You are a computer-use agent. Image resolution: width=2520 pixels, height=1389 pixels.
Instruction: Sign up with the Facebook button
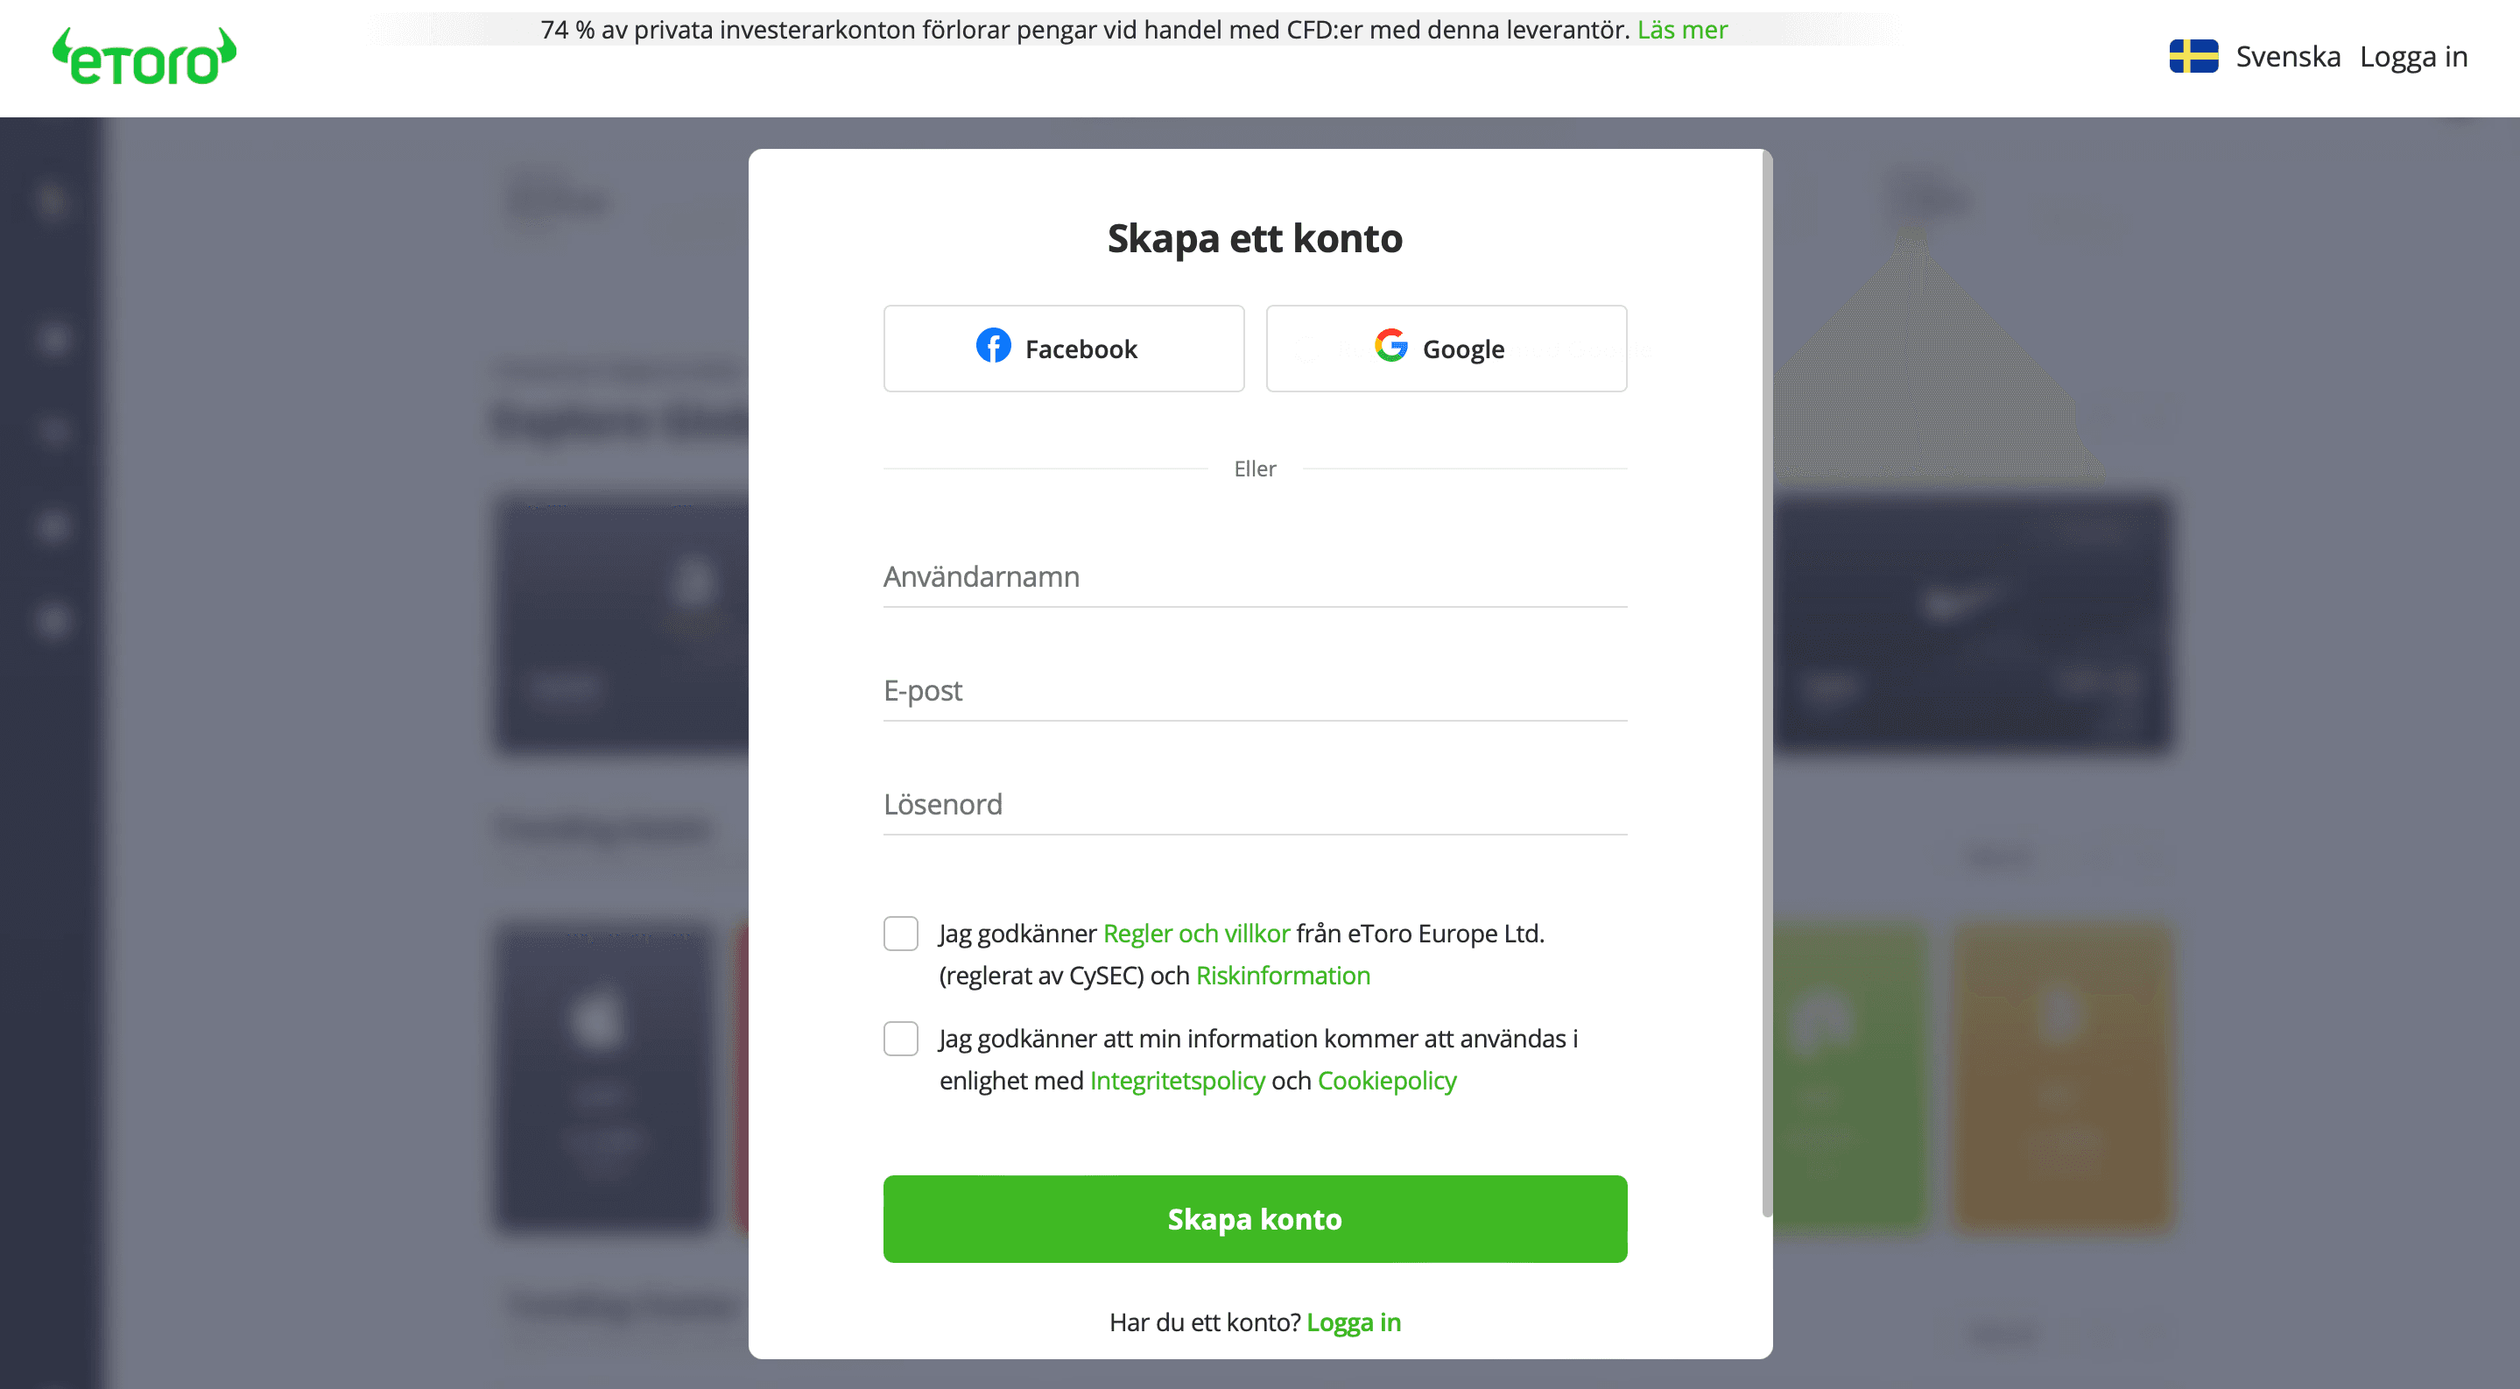1063,349
